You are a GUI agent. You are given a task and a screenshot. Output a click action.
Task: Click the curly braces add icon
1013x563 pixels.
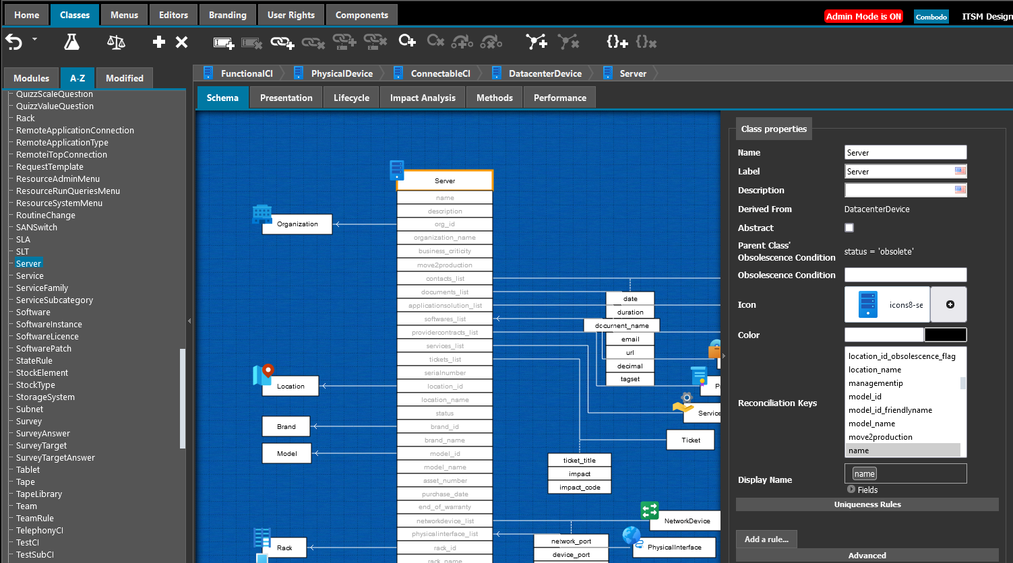(617, 42)
